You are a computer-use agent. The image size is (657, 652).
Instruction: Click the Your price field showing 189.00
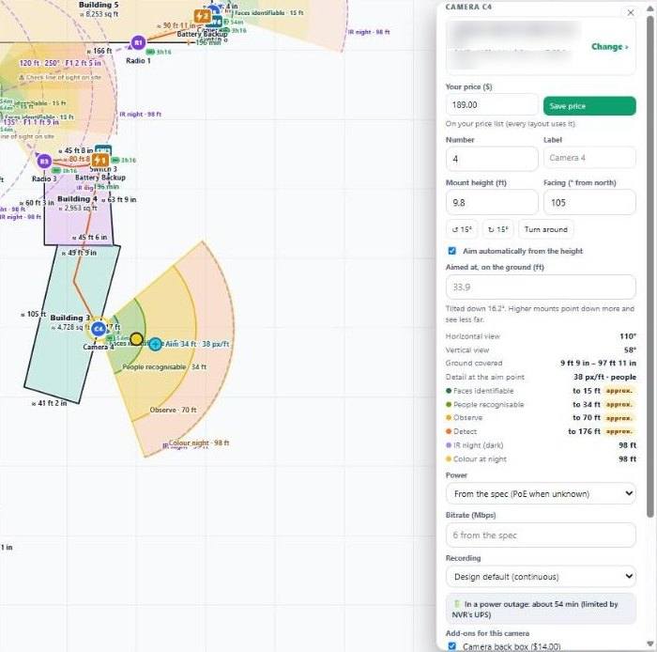(x=492, y=105)
